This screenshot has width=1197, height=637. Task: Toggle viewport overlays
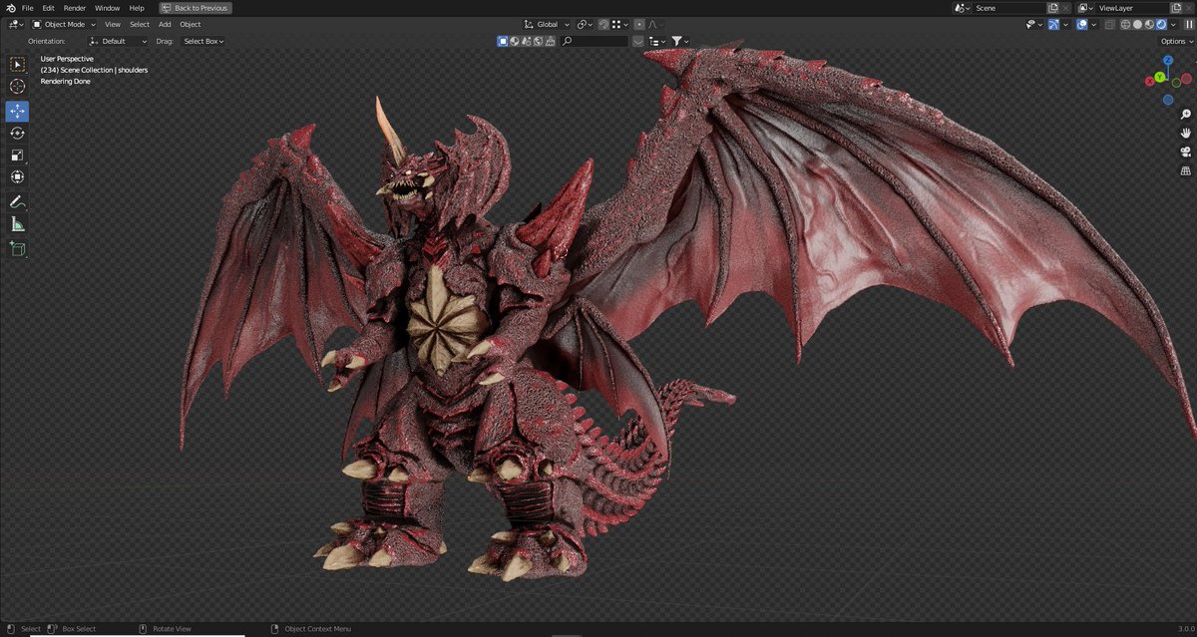[1081, 24]
